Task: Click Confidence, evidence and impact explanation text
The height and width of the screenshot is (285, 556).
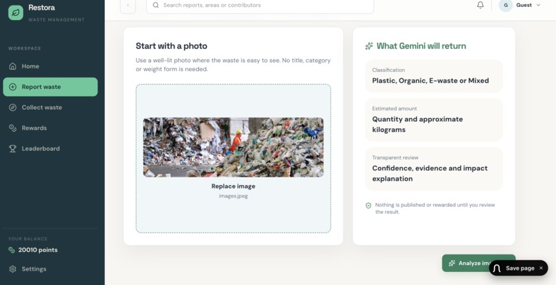Action: coord(430,174)
